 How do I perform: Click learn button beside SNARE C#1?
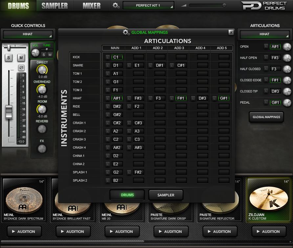pos(172,65)
